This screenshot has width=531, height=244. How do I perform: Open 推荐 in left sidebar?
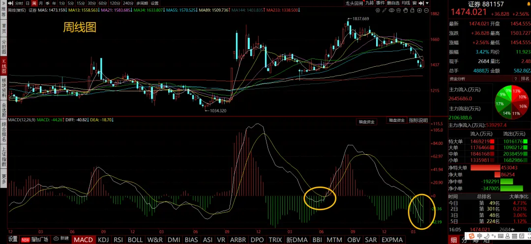(x=4, y=12)
